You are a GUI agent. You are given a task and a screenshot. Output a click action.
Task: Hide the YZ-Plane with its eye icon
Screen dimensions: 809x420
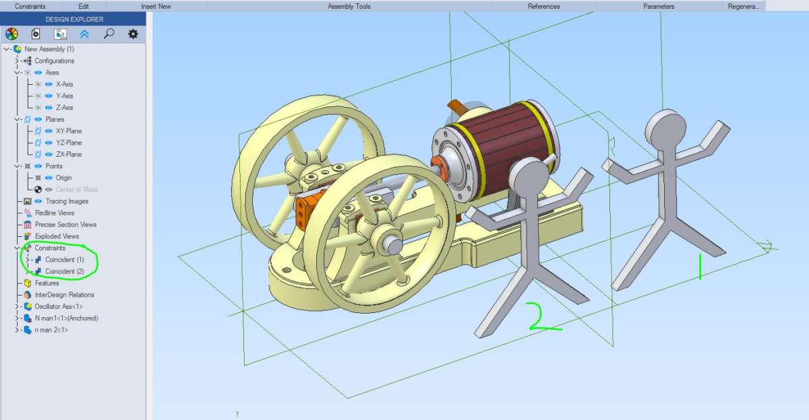[x=49, y=143]
